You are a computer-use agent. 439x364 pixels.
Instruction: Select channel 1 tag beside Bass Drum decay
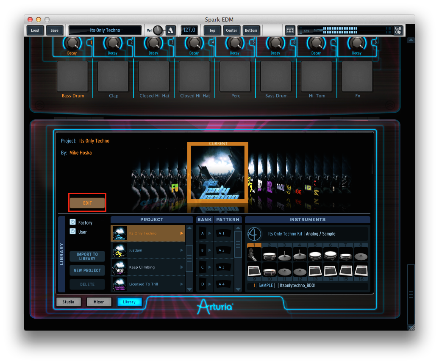[x=91, y=42]
